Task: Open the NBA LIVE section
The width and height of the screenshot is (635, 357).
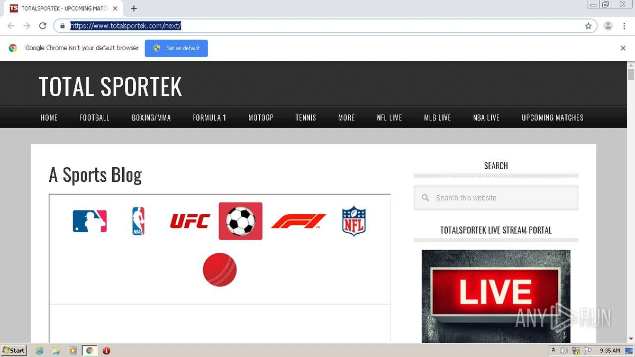Action: pyautogui.click(x=486, y=117)
